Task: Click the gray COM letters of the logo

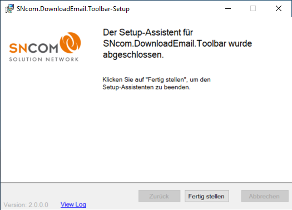Action: [43, 48]
